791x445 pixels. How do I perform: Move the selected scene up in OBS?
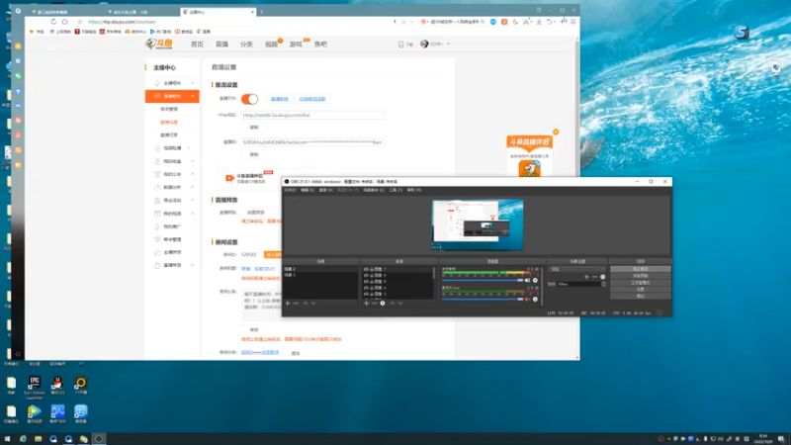pos(306,304)
